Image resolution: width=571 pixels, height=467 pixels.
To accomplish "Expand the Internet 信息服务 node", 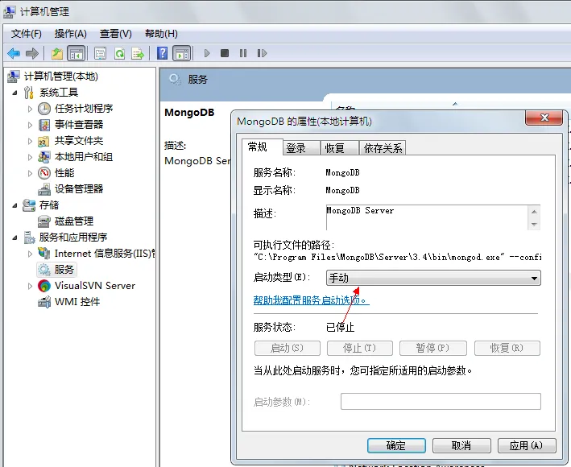I will coord(30,254).
